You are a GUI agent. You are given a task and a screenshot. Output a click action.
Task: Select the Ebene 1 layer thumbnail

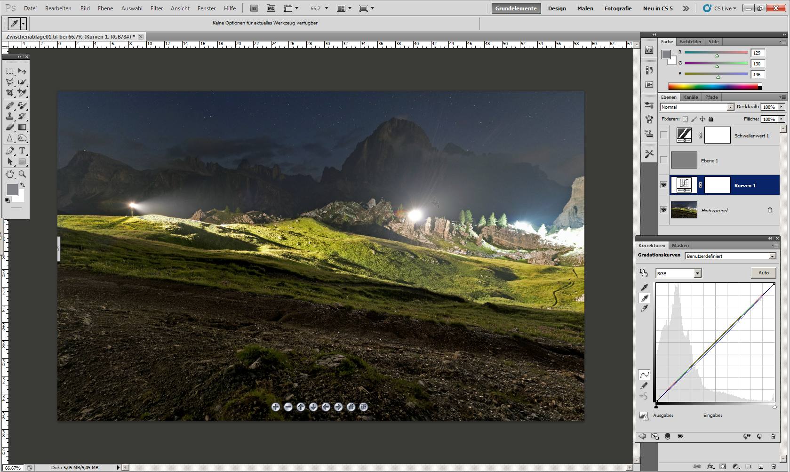[684, 160]
